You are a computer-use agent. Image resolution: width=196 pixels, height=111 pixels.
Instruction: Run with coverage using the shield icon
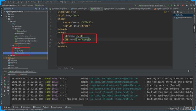(x=175, y=5)
